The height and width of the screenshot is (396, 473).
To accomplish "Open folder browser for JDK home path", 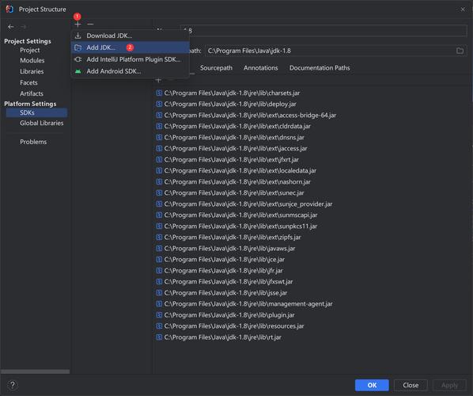I will point(460,51).
